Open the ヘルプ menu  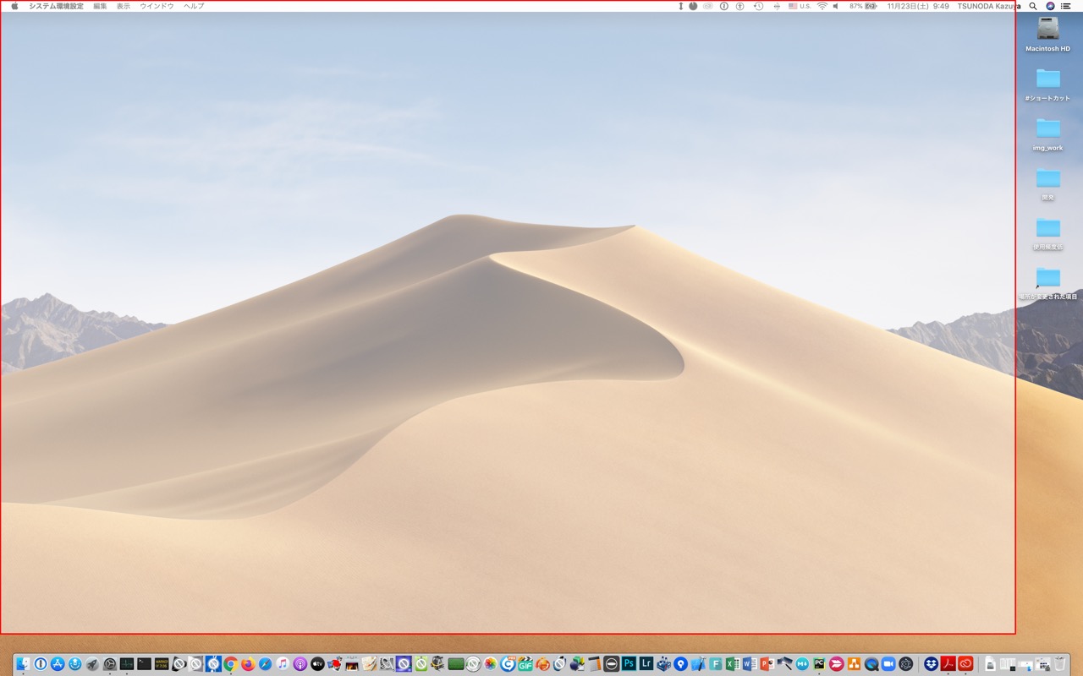point(194,6)
